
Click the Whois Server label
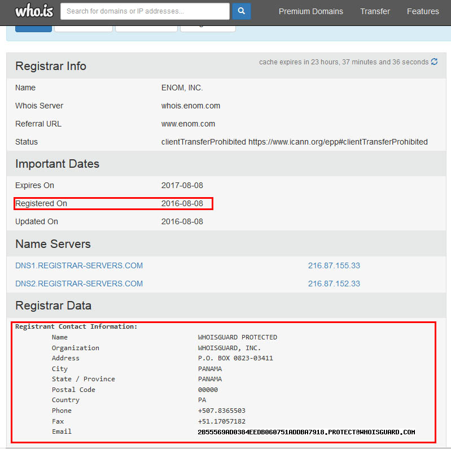coord(39,106)
